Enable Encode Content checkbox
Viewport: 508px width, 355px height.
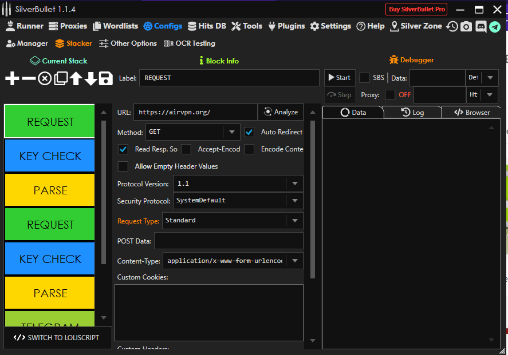click(x=249, y=149)
